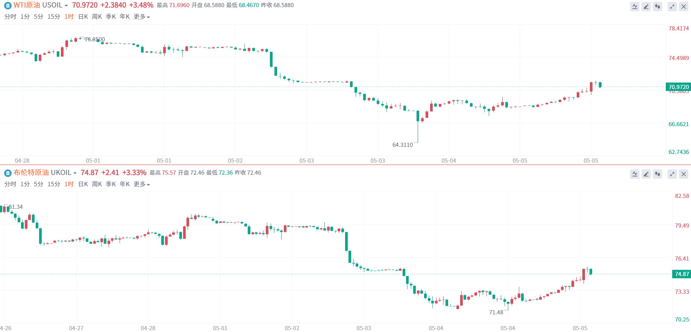Select the drawing pencil tool on Brent chart
The image size is (691, 332).
(x=646, y=174)
